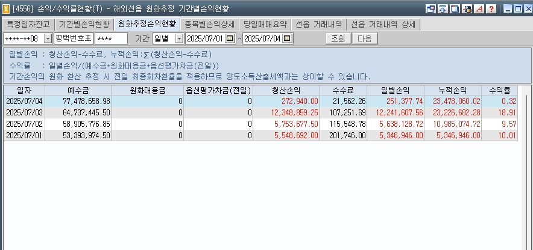Click the start date field 2025/07/01

click(206, 38)
